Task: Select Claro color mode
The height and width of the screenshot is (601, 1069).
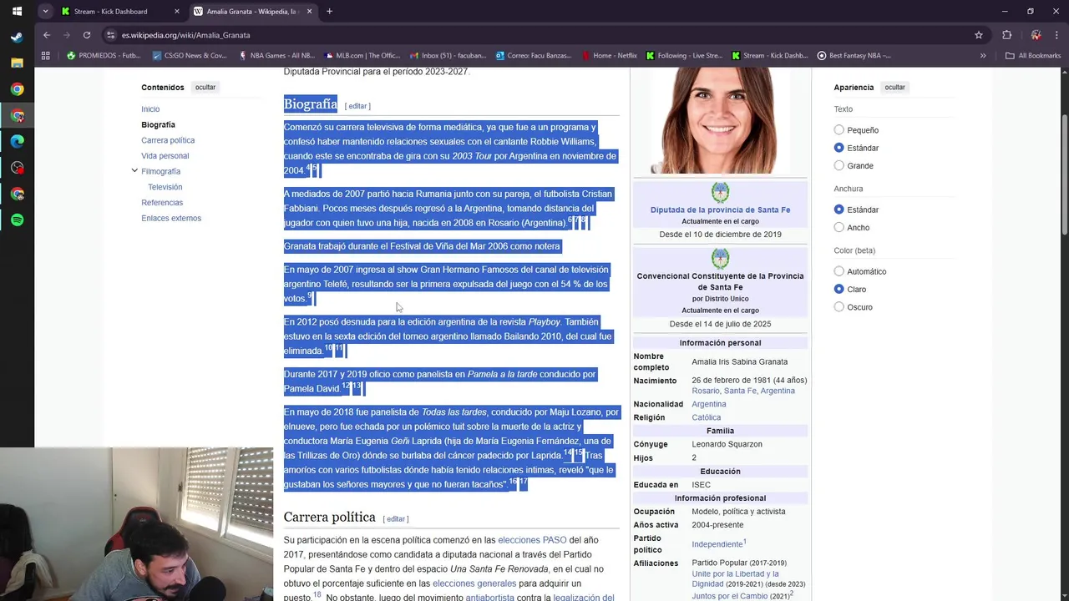Action: point(838,289)
